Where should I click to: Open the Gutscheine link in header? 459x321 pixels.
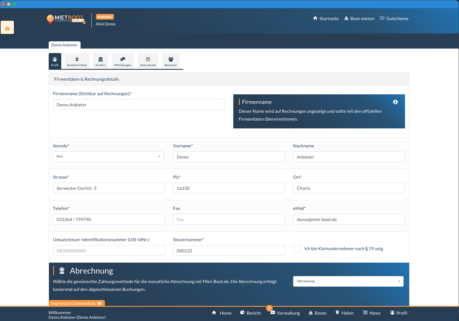[x=394, y=18]
